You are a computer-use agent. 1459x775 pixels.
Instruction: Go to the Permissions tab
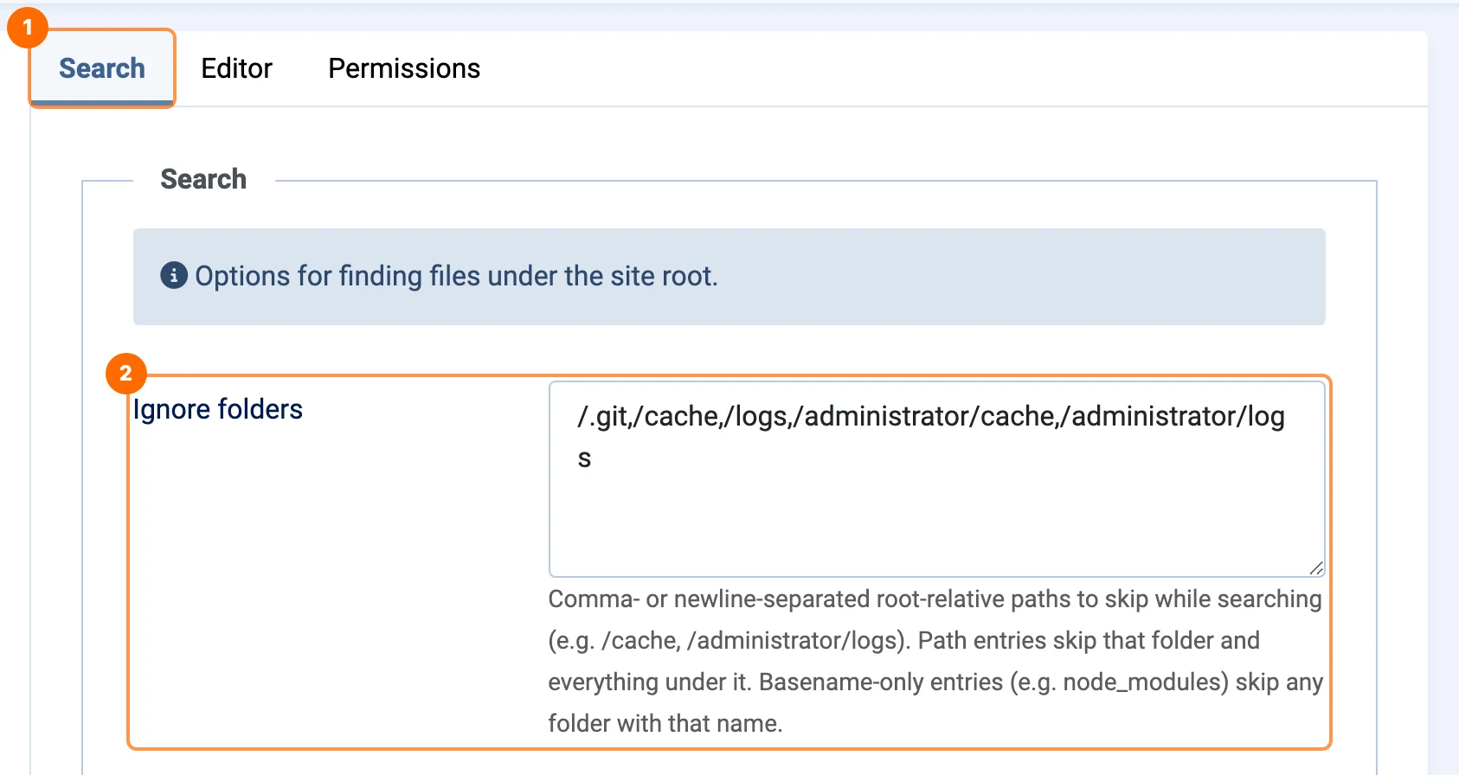(404, 68)
